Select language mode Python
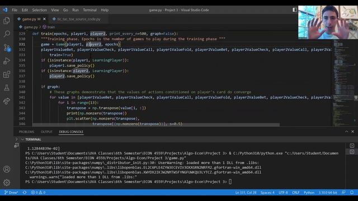Screen dimensions: 358x201 point(309,193)
